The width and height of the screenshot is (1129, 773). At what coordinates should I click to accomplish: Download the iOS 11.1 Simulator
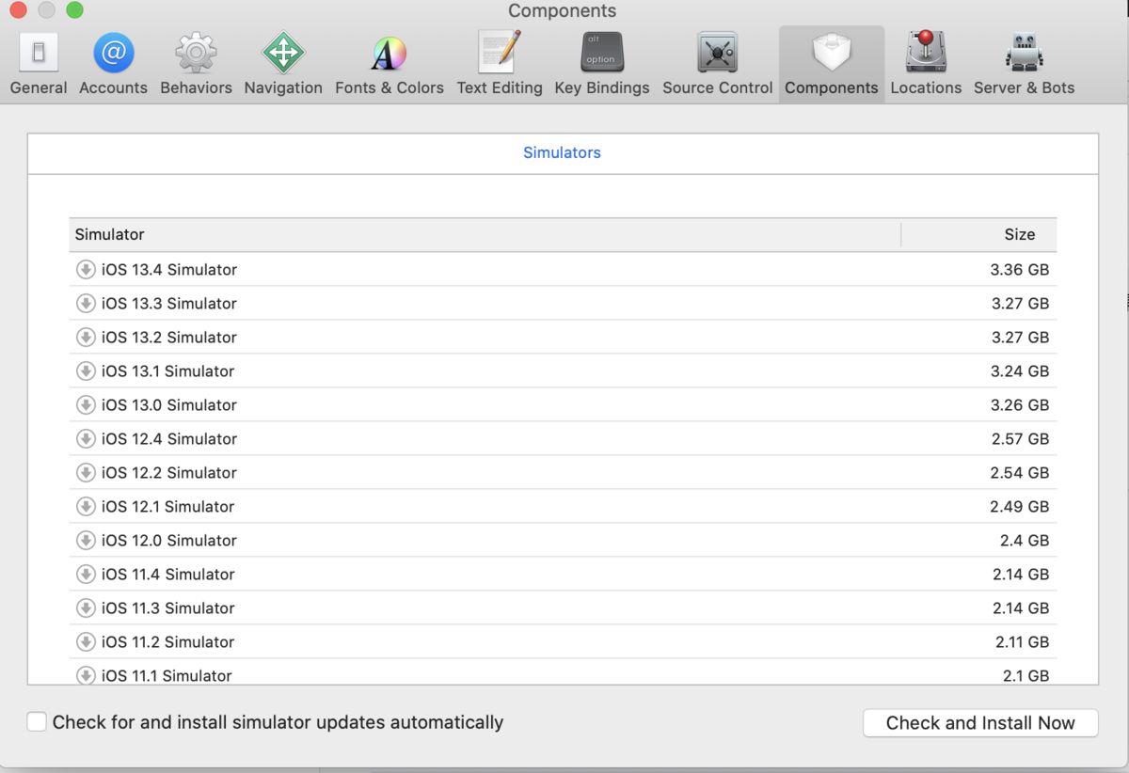pos(86,675)
